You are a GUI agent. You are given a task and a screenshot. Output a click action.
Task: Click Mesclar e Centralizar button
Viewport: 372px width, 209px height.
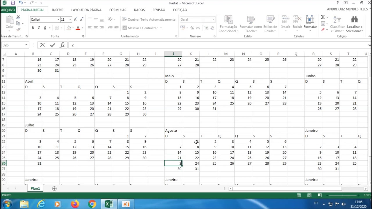(x=140, y=28)
